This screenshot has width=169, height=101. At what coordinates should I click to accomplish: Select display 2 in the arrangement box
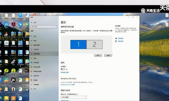tap(95, 44)
